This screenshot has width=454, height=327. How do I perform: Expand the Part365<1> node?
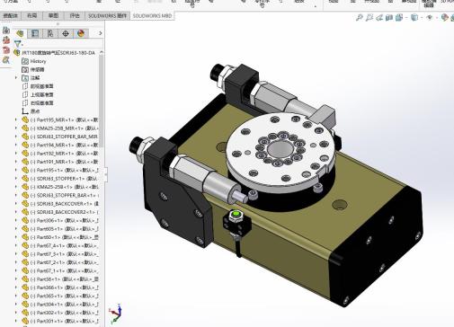16,296
